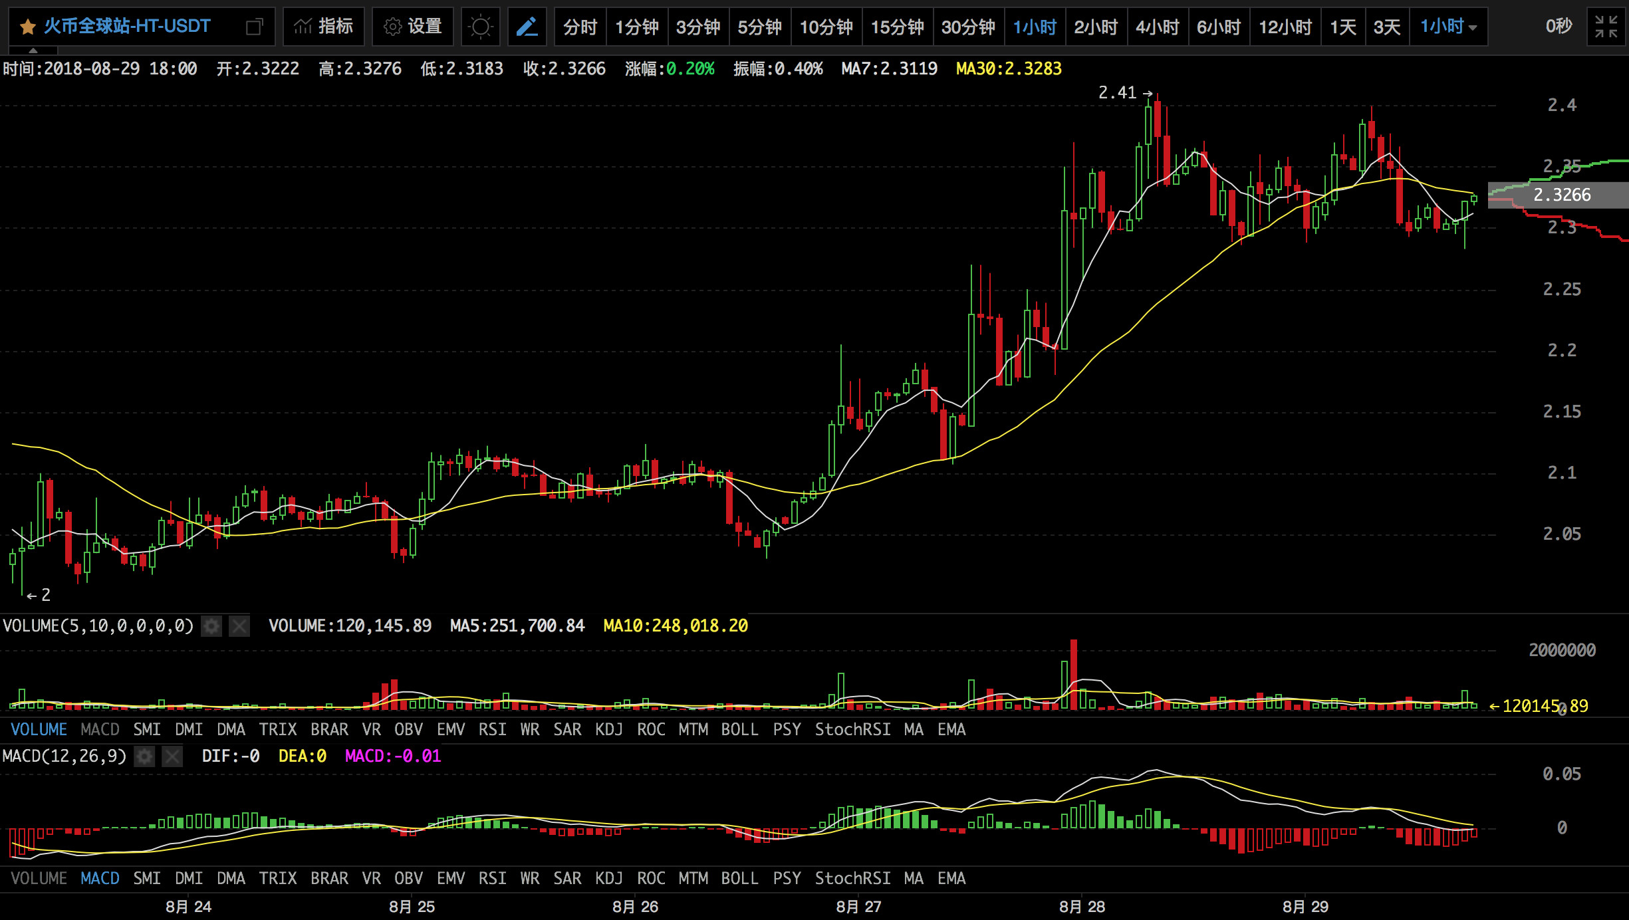The height and width of the screenshot is (920, 1629).
Task: Switch second sub-chart to VOLUME
Action: [39, 878]
